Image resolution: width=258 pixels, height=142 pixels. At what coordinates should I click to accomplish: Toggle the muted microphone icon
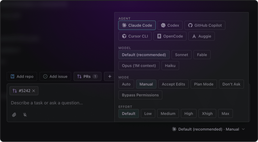(x=25, y=115)
